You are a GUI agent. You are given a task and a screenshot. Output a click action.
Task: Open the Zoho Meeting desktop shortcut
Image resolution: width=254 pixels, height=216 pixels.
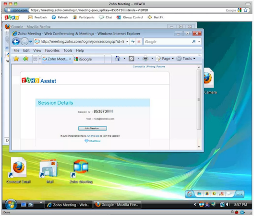click(81, 171)
